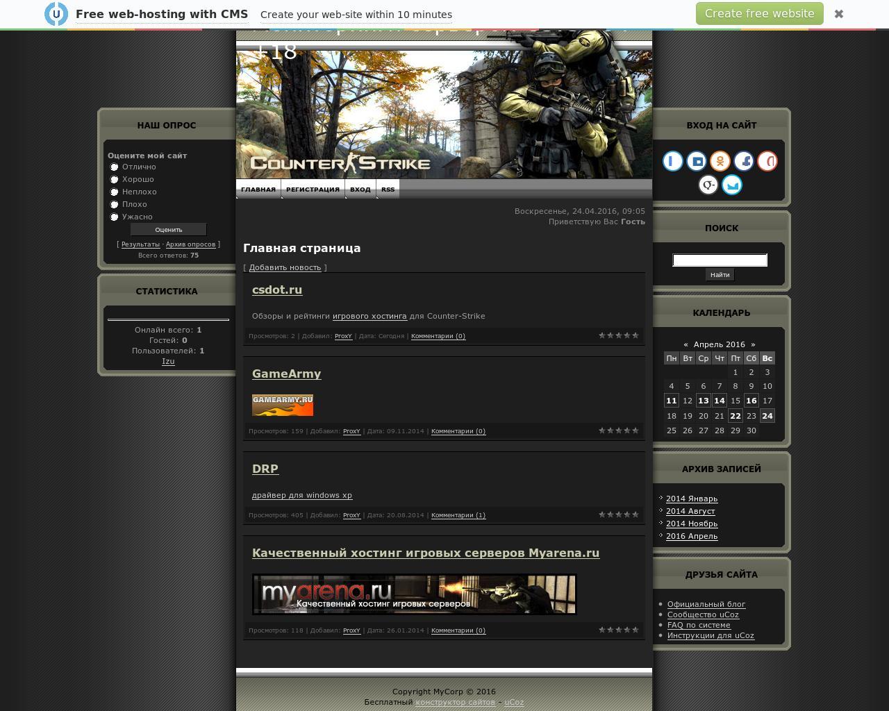Rate the Myarena post with stars
This screenshot has width=889, height=711.
pyautogui.click(x=619, y=630)
